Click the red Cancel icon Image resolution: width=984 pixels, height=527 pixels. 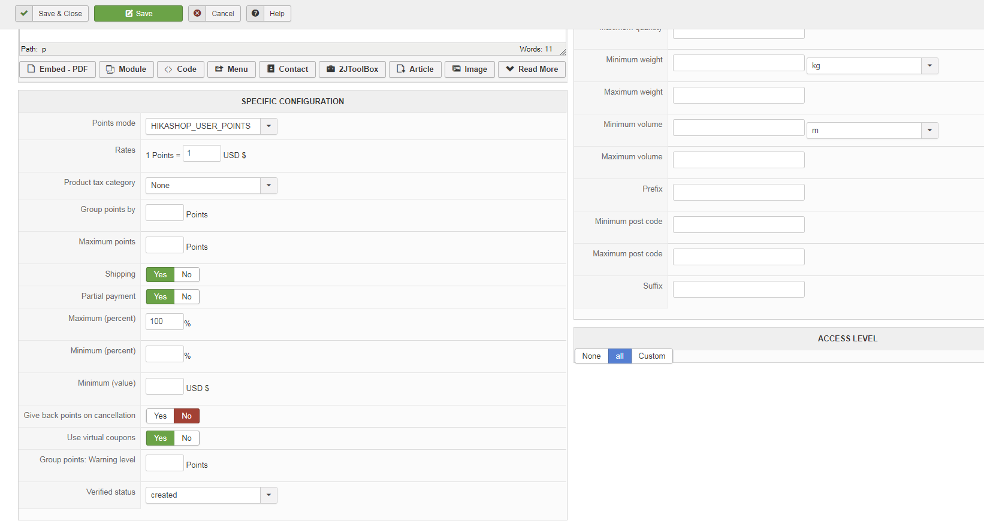pos(197,13)
